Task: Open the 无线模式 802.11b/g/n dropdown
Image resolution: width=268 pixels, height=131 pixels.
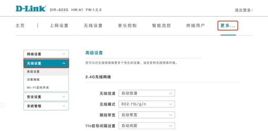Action: pos(147,104)
